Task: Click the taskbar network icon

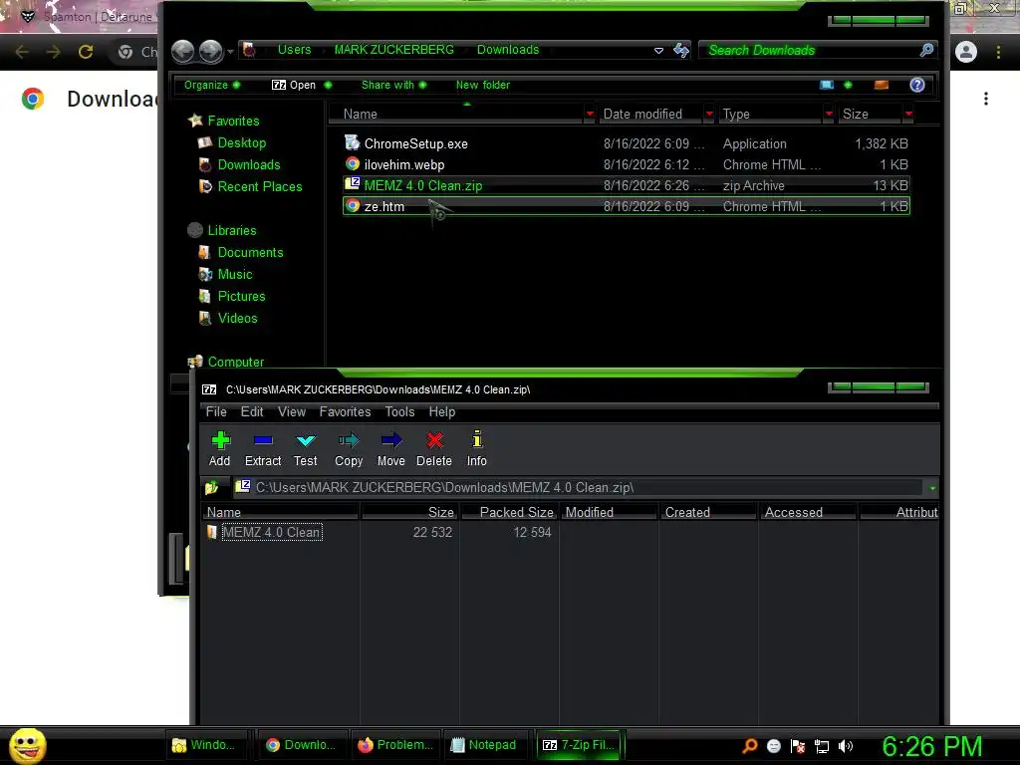Action: (822, 746)
